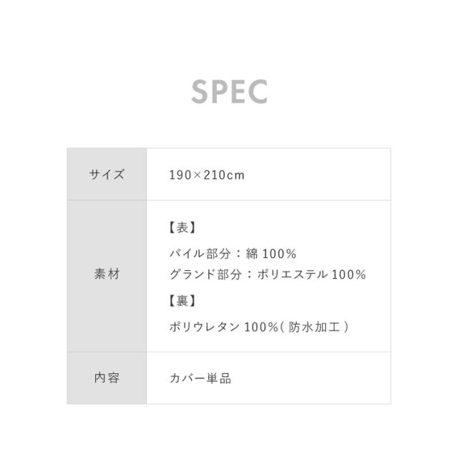
Task: Click the letter C in SPEC
Action: 258,92
